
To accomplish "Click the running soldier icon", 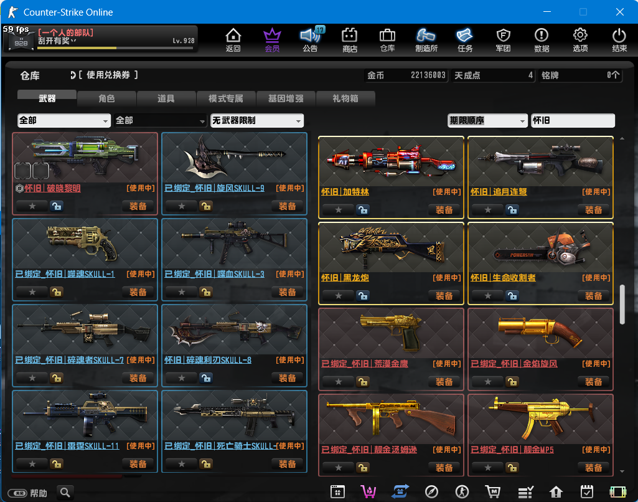I will (462, 492).
